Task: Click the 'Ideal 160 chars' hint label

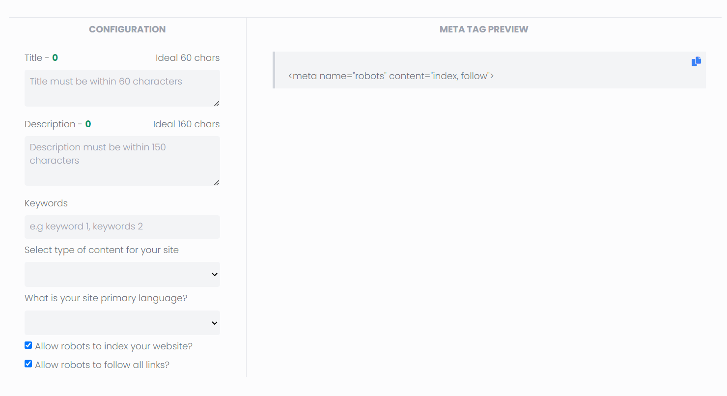Action: coord(186,124)
